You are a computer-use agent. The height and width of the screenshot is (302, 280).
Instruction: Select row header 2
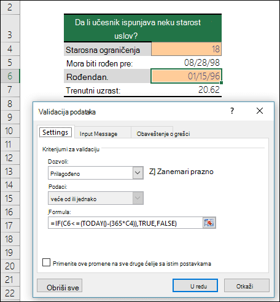click(10, 7)
